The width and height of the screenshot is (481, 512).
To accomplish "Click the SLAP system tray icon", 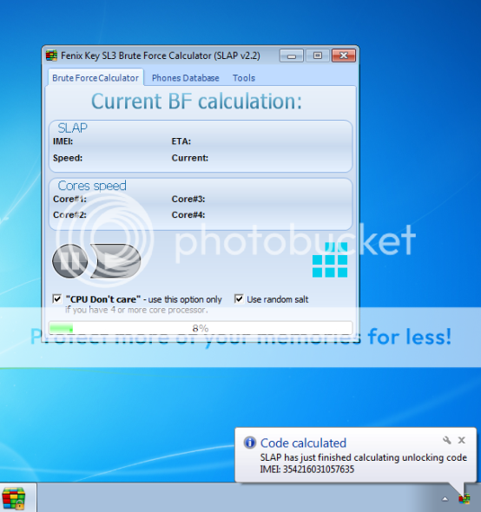I will pyautogui.click(x=464, y=499).
